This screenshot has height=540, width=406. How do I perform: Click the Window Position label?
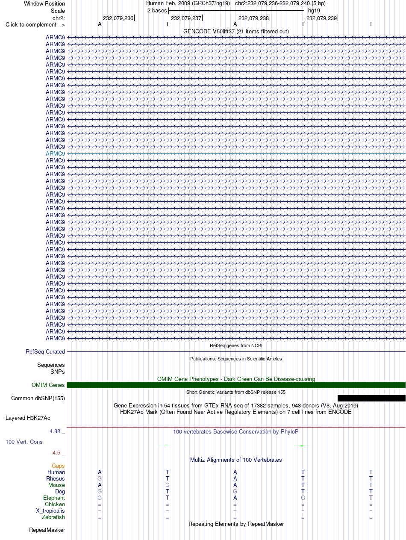click(44, 3)
